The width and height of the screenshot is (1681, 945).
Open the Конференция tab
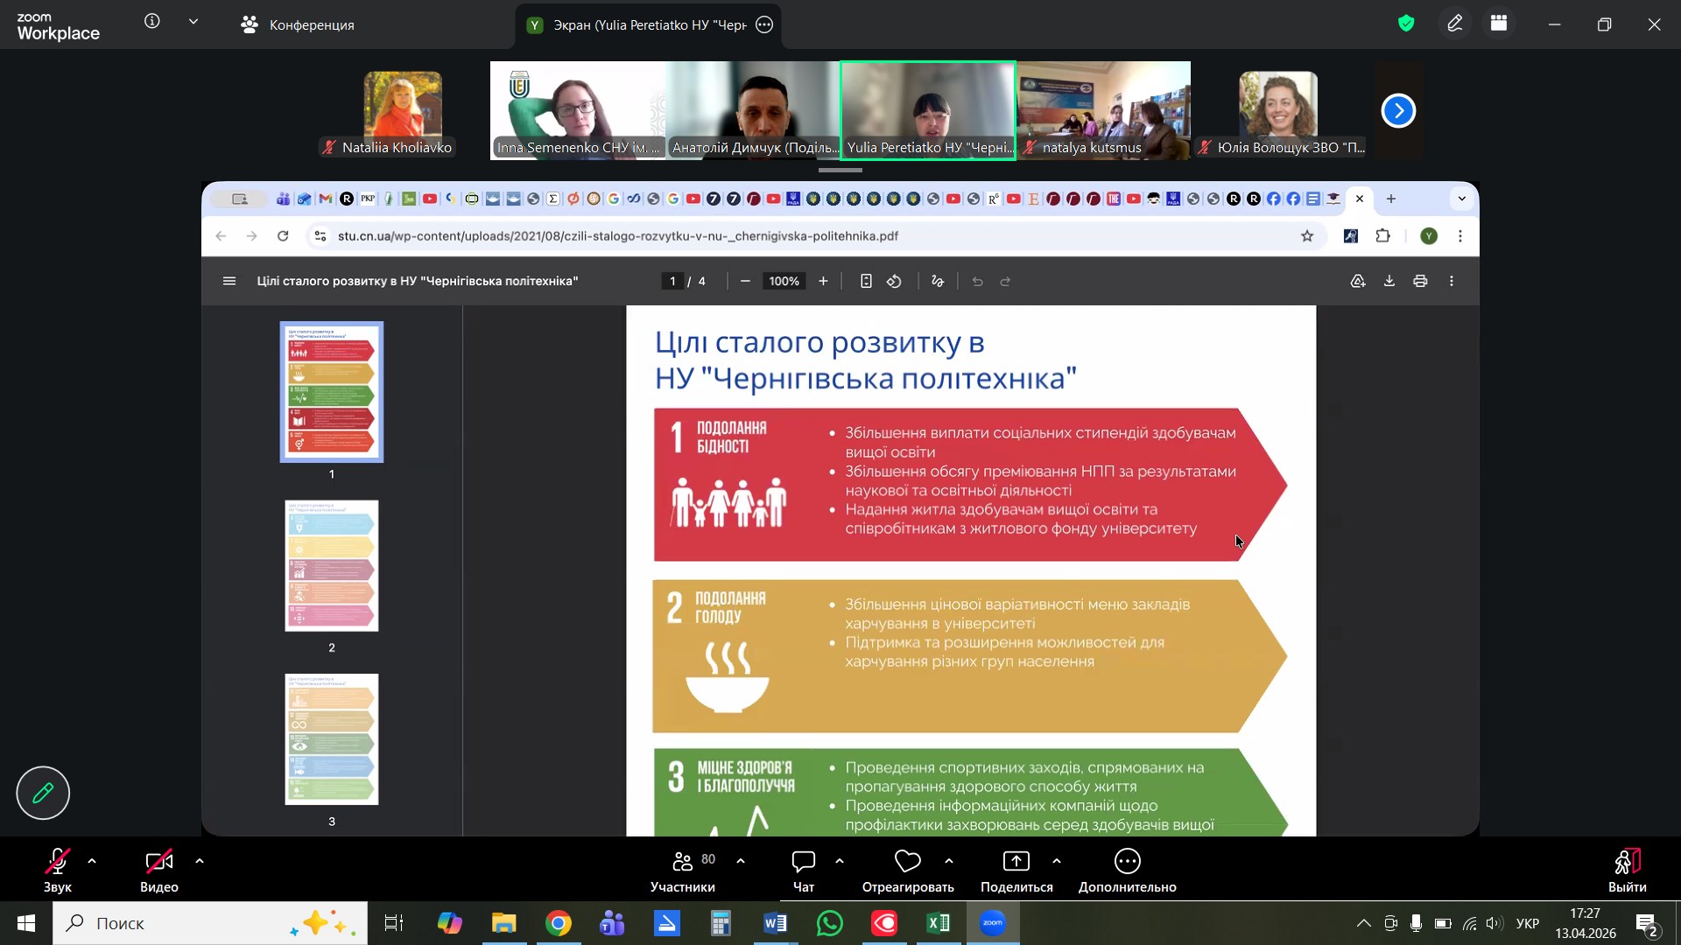298,24
